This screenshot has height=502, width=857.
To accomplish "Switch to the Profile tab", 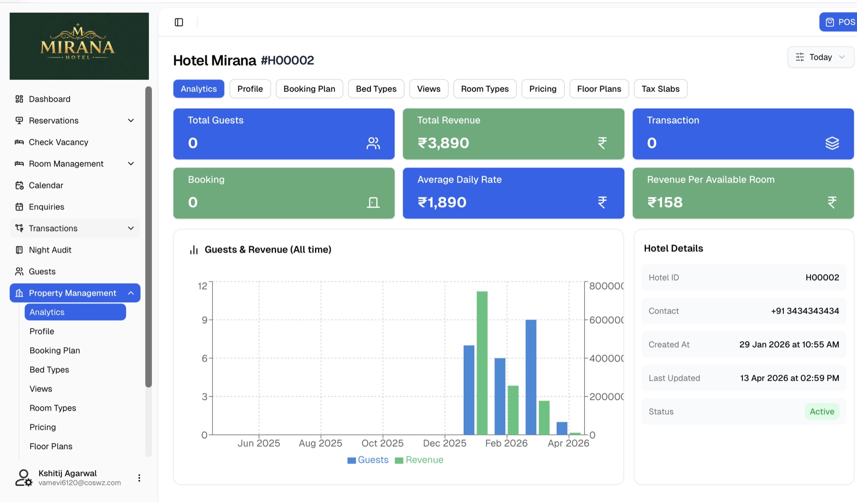I will (250, 89).
